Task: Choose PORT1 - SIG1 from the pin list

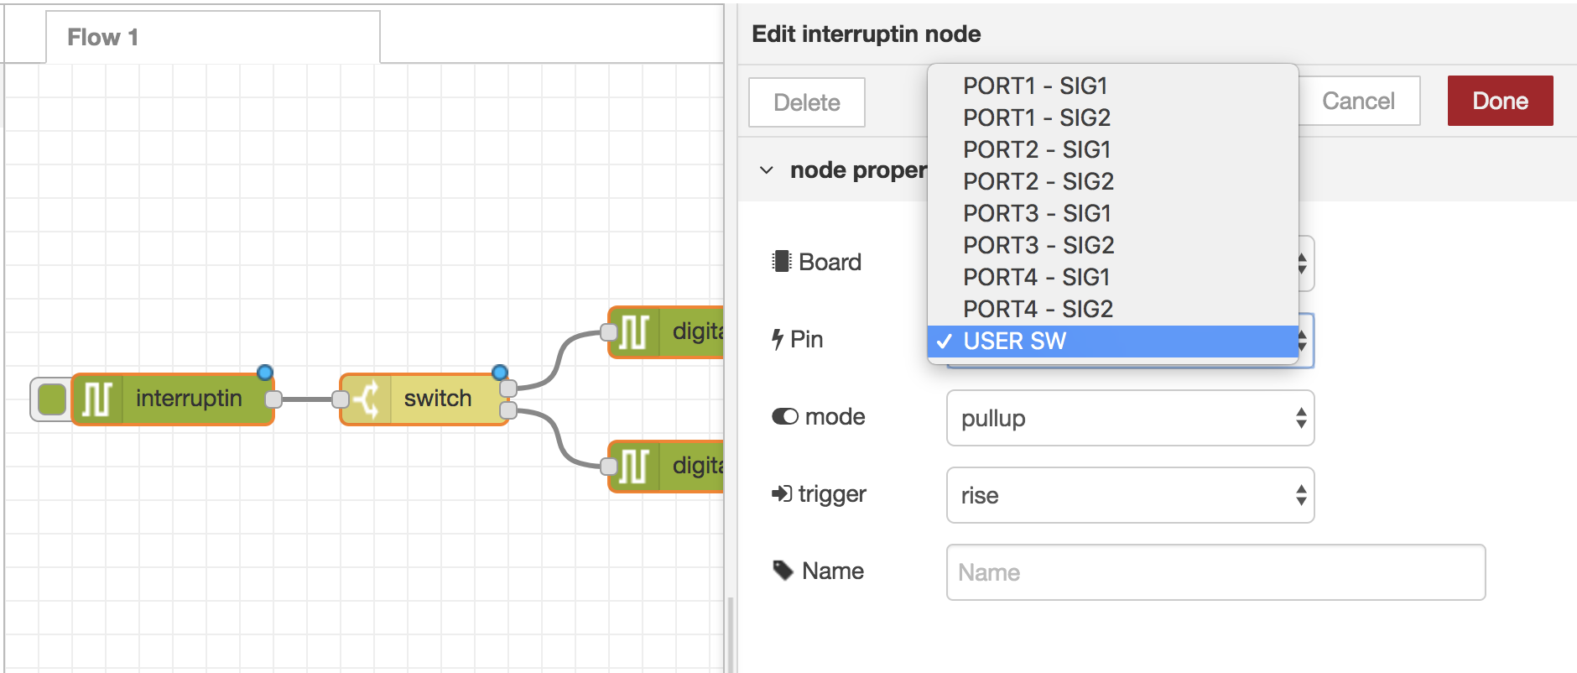Action: 1035,86
